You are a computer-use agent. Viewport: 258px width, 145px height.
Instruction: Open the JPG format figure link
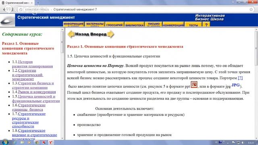coord(235,85)
